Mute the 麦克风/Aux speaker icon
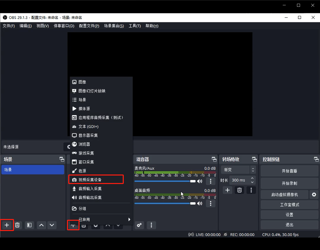 (200, 181)
